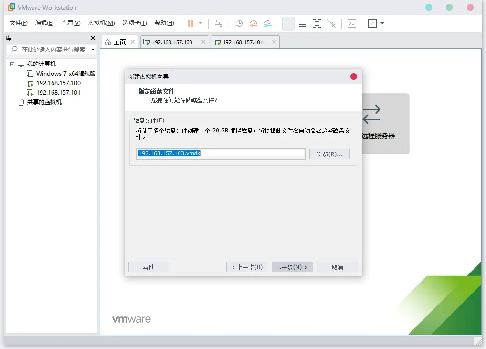Open the 编辑(E) menu
The image size is (486, 349).
click(44, 23)
